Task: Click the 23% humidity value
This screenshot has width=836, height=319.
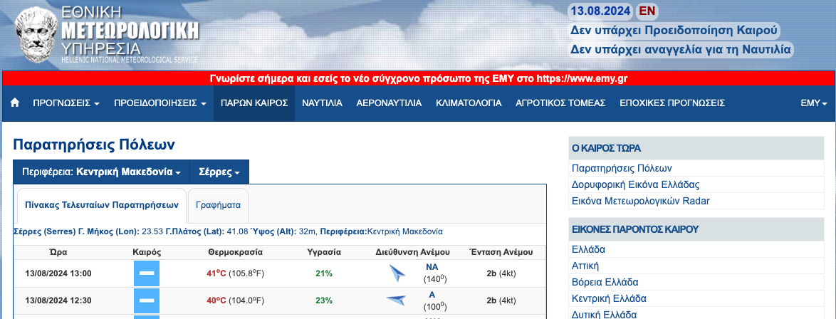Action: click(323, 300)
